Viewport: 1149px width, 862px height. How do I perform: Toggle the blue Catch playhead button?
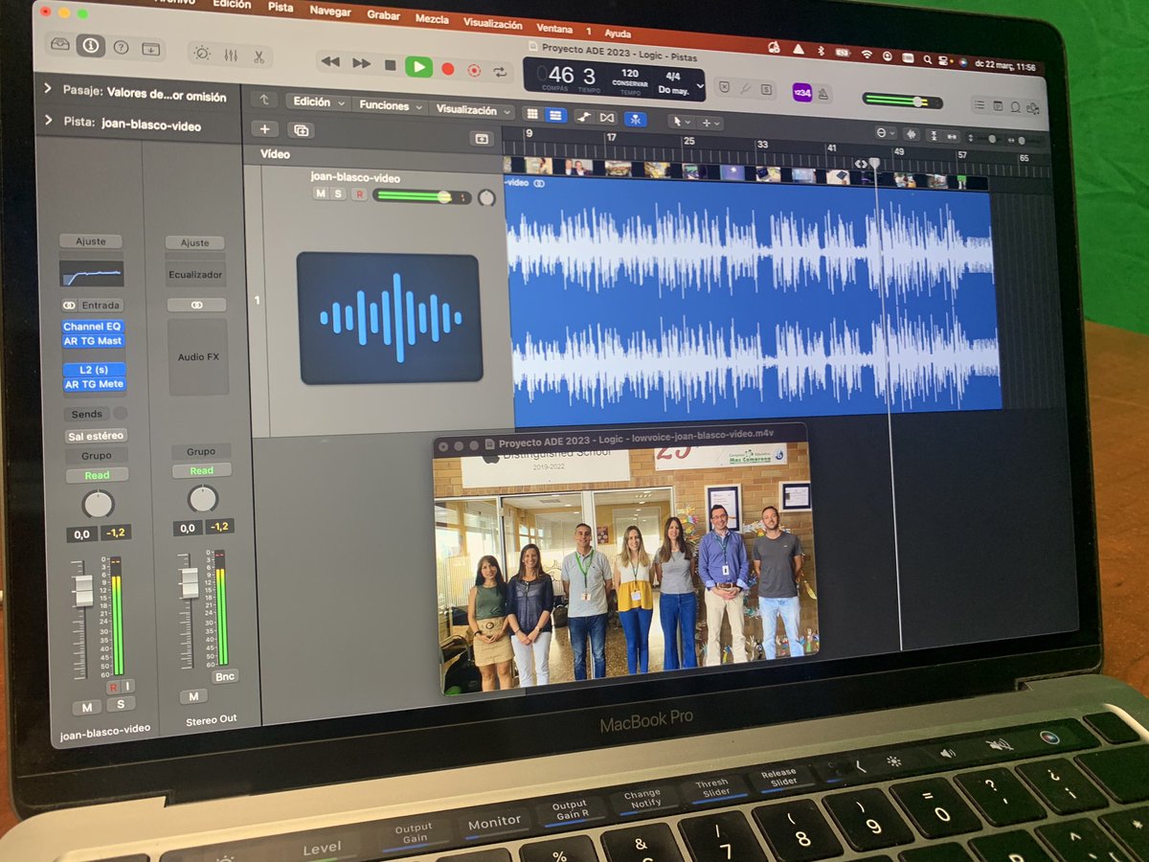pos(635,120)
